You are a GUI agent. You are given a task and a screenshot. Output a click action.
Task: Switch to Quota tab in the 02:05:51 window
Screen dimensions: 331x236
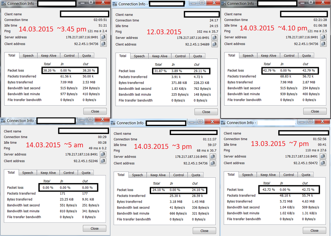coord(86,56)
